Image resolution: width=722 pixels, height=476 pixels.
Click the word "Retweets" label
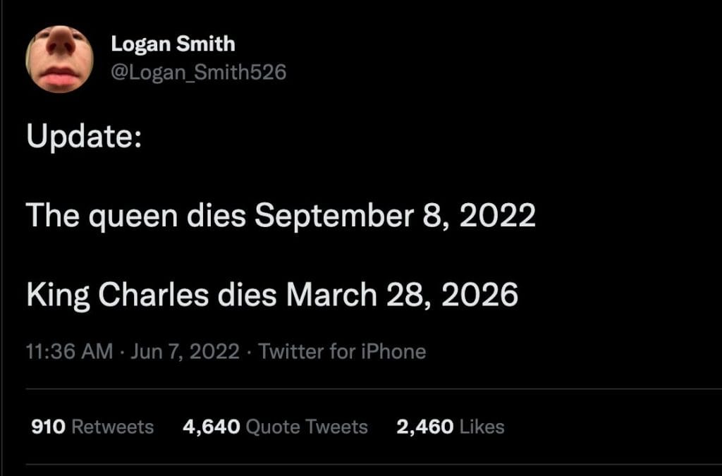pos(113,427)
